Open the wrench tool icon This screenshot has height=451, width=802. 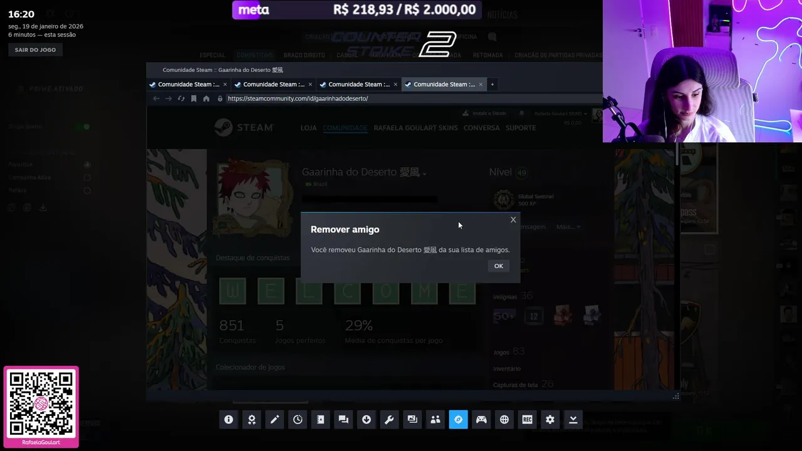tap(389, 420)
